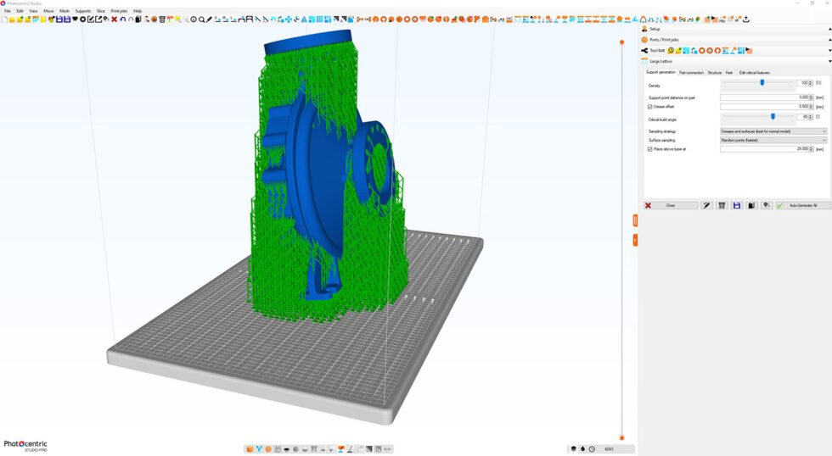Click the clock icon in status bar
The width and height of the screenshot is (832, 456).
[593, 449]
